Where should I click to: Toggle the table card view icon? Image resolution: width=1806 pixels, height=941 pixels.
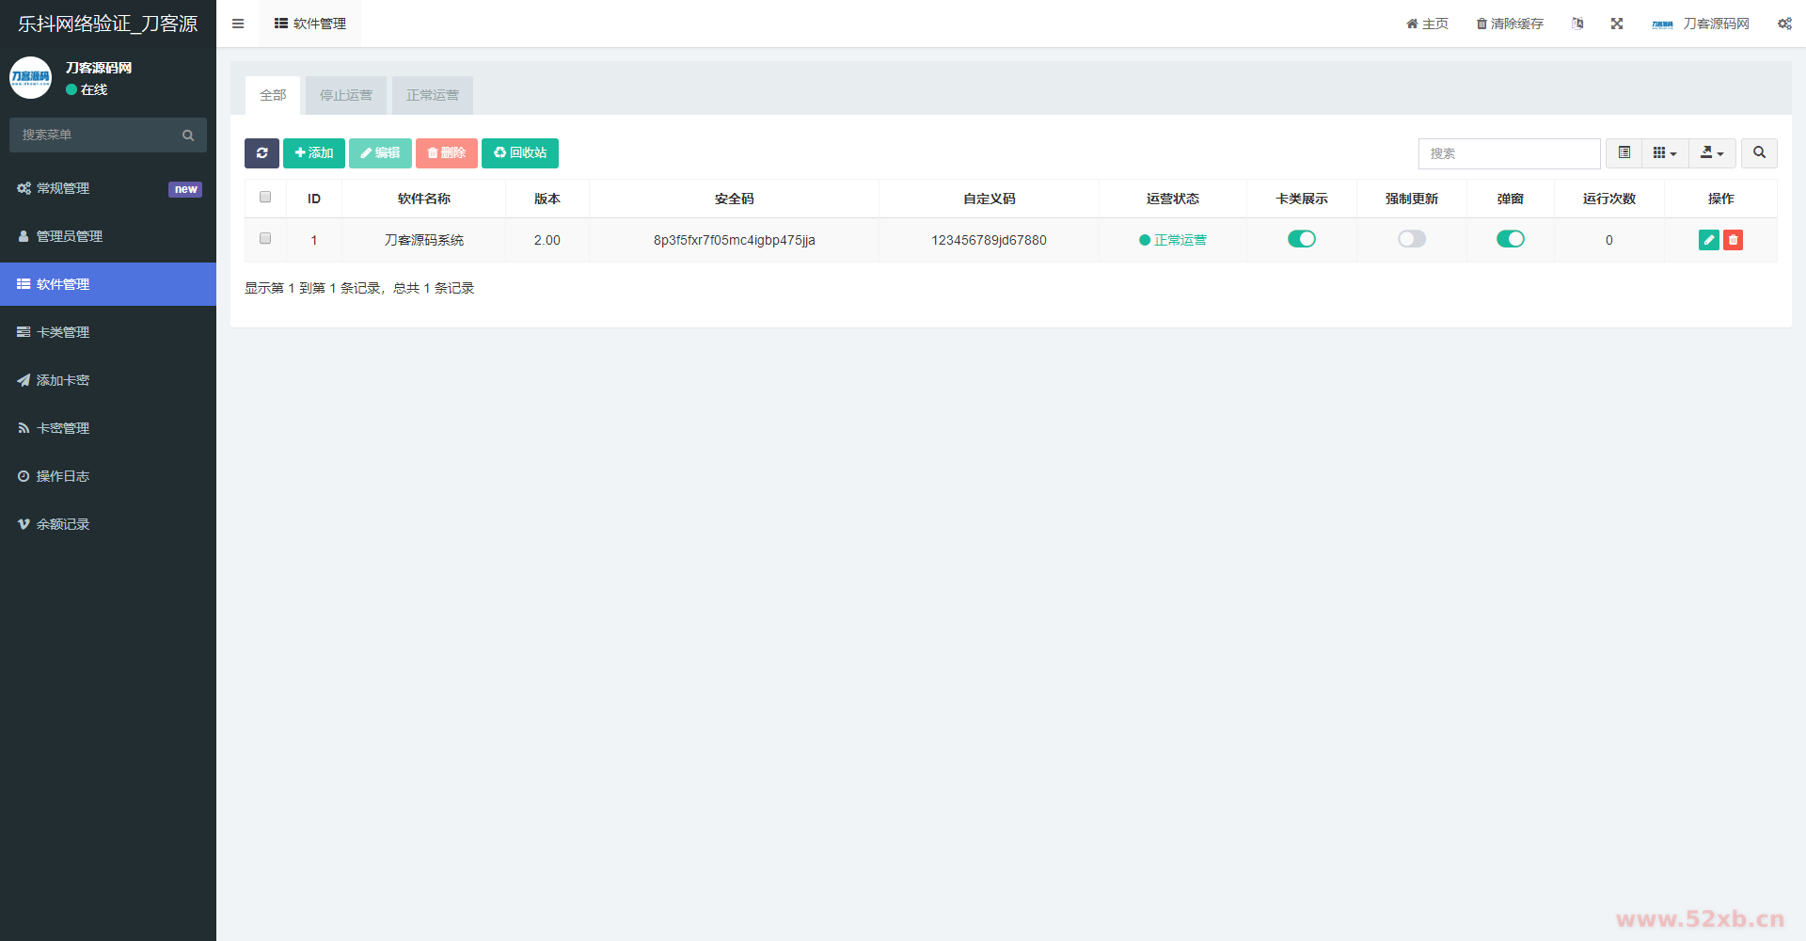(x=1624, y=153)
